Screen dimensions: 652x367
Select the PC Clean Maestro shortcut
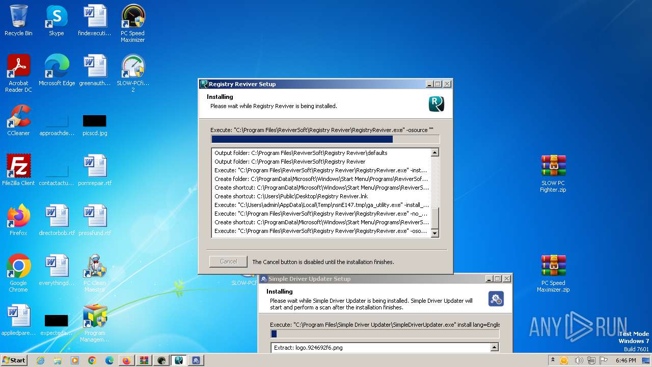pos(95,273)
